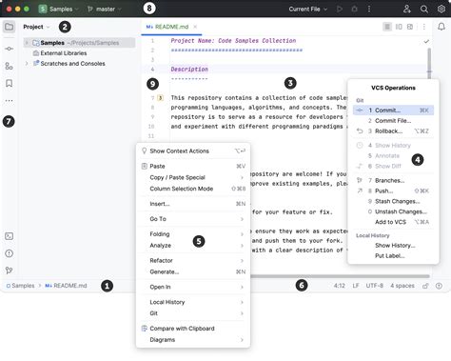Open the Problems tool window icon
This screenshot has height=361, width=451.
(x=10, y=253)
